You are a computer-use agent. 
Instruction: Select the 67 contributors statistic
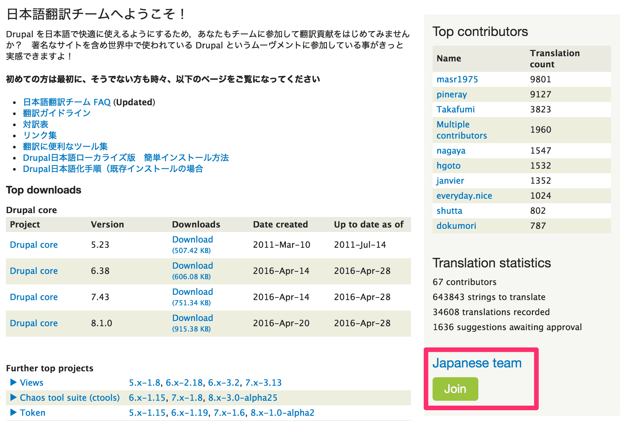point(465,282)
